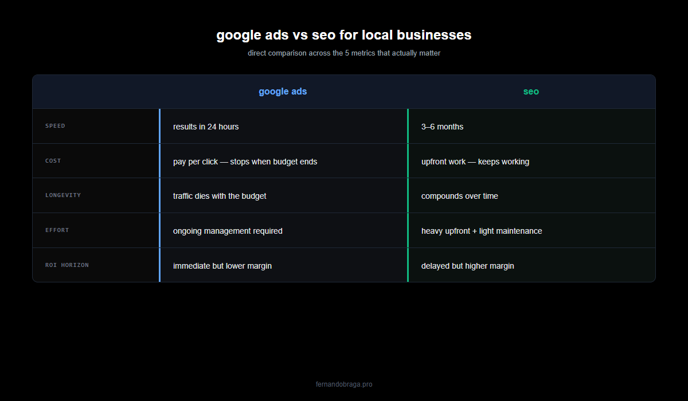688x401 pixels.
Task: Select the 'google ads' column header
Action: point(283,92)
